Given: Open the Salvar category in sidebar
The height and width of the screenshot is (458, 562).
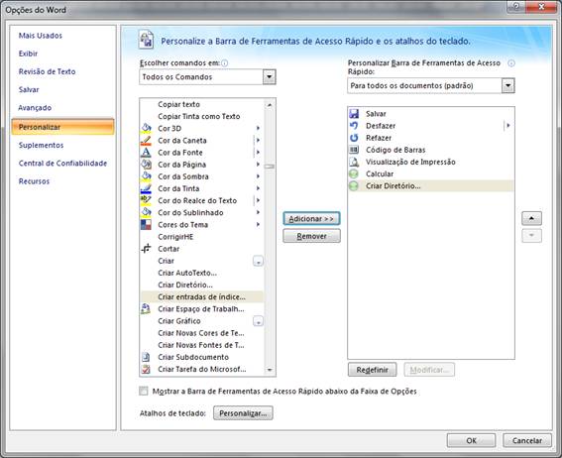Looking at the screenshot, I should tap(29, 89).
